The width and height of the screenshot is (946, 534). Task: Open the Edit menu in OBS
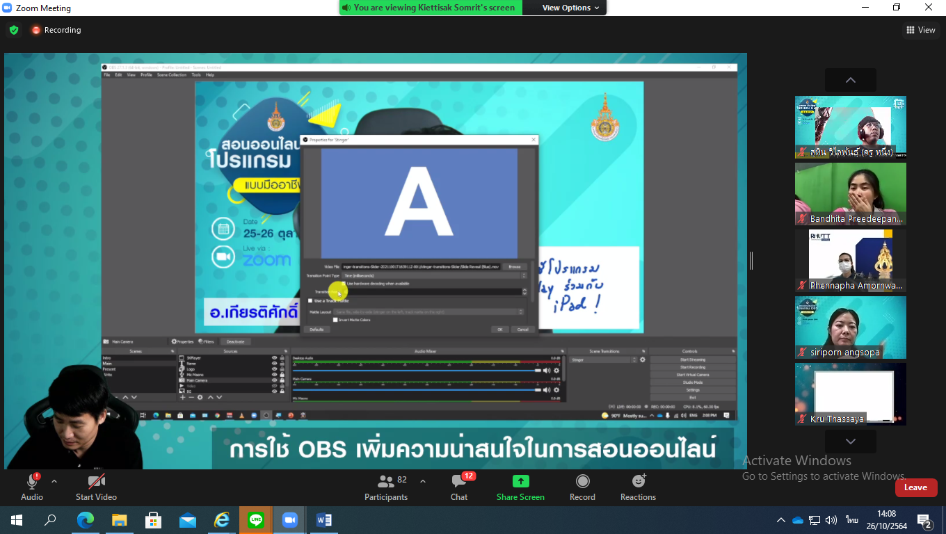coord(118,74)
